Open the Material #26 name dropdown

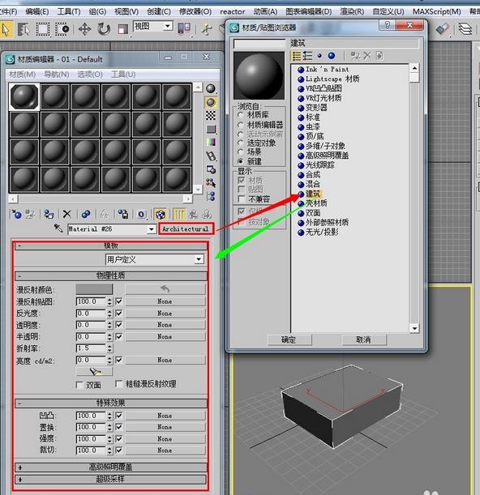pos(152,229)
